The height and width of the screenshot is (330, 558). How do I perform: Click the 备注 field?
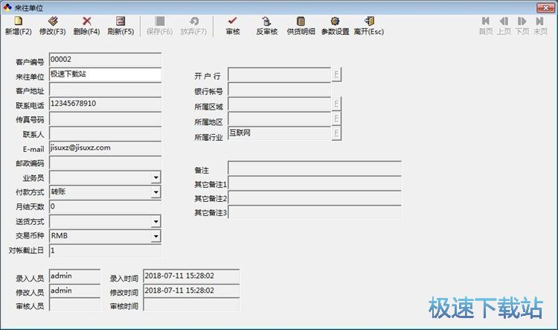315,168
